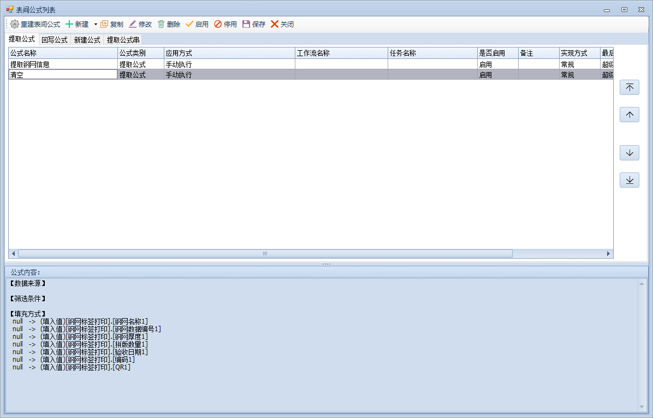Switch to the 回写公式 tab
This screenshot has height=418, width=653.
[x=54, y=40]
